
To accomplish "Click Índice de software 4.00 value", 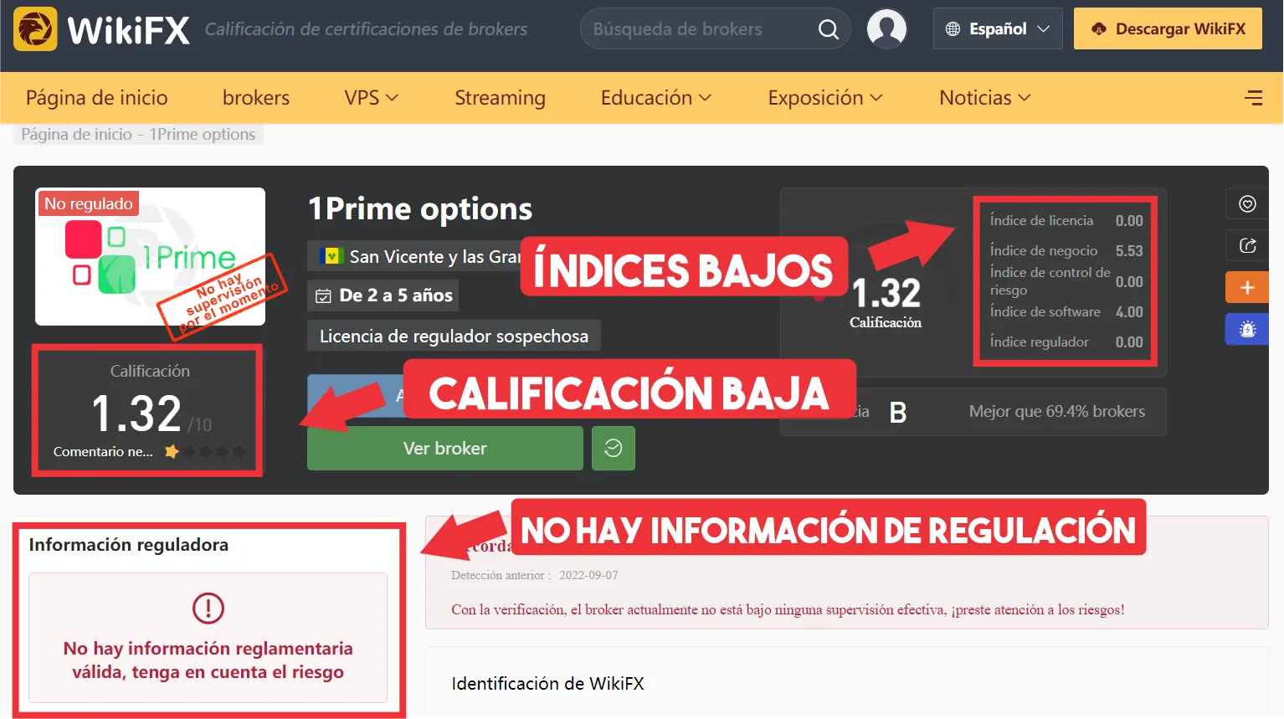I will (x=1129, y=312).
